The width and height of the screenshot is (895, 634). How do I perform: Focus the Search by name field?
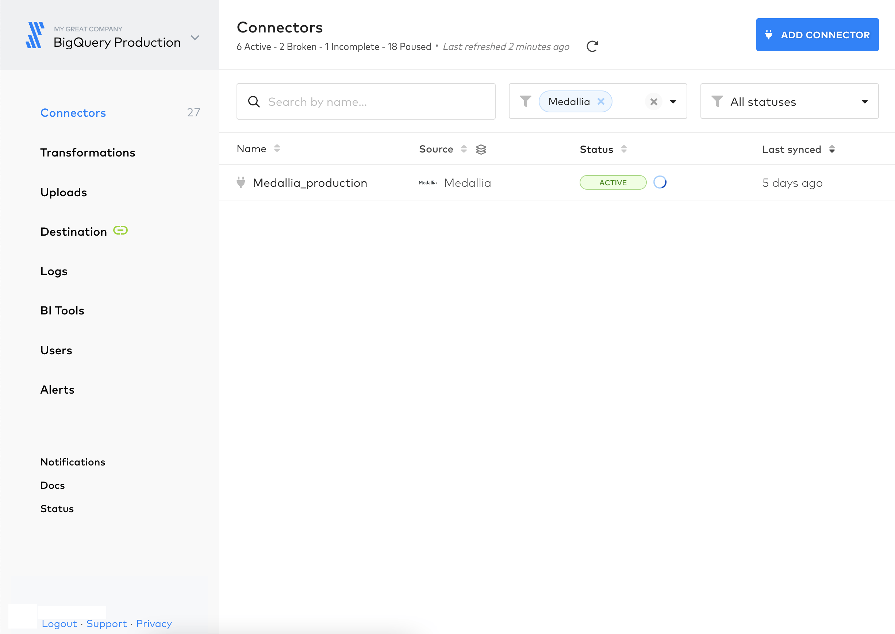[x=366, y=101]
